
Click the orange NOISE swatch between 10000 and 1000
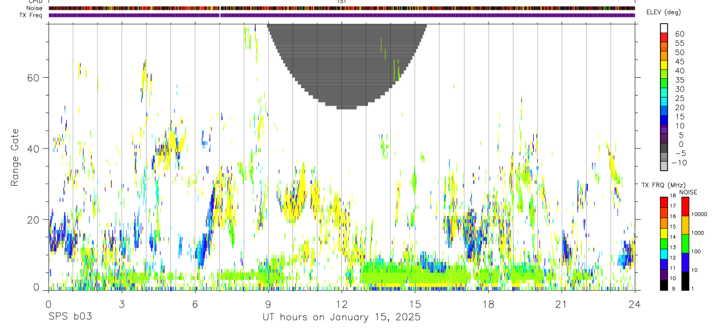pyautogui.click(x=685, y=225)
